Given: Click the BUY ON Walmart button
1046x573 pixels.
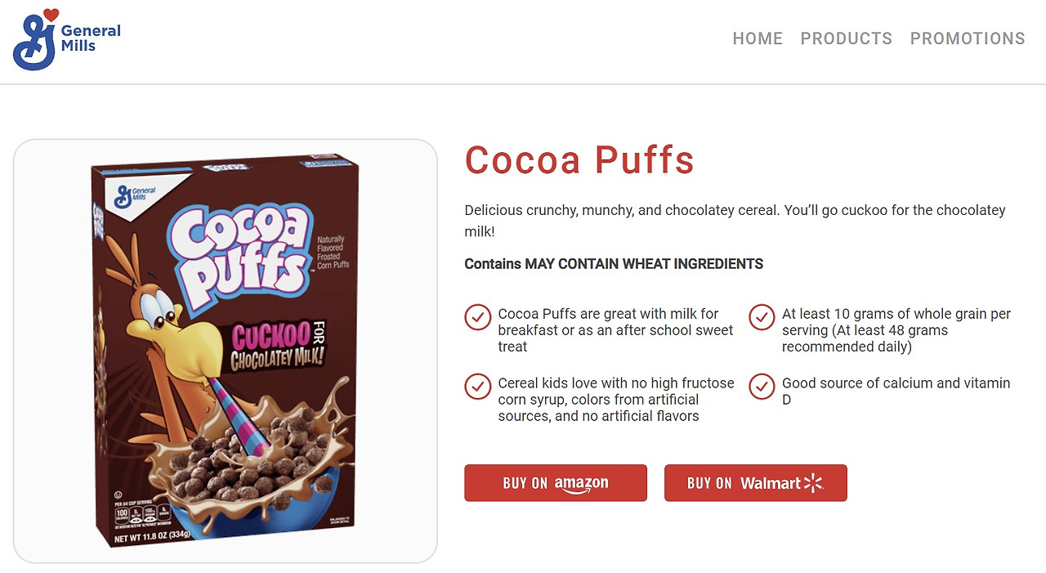Looking at the screenshot, I should point(755,483).
